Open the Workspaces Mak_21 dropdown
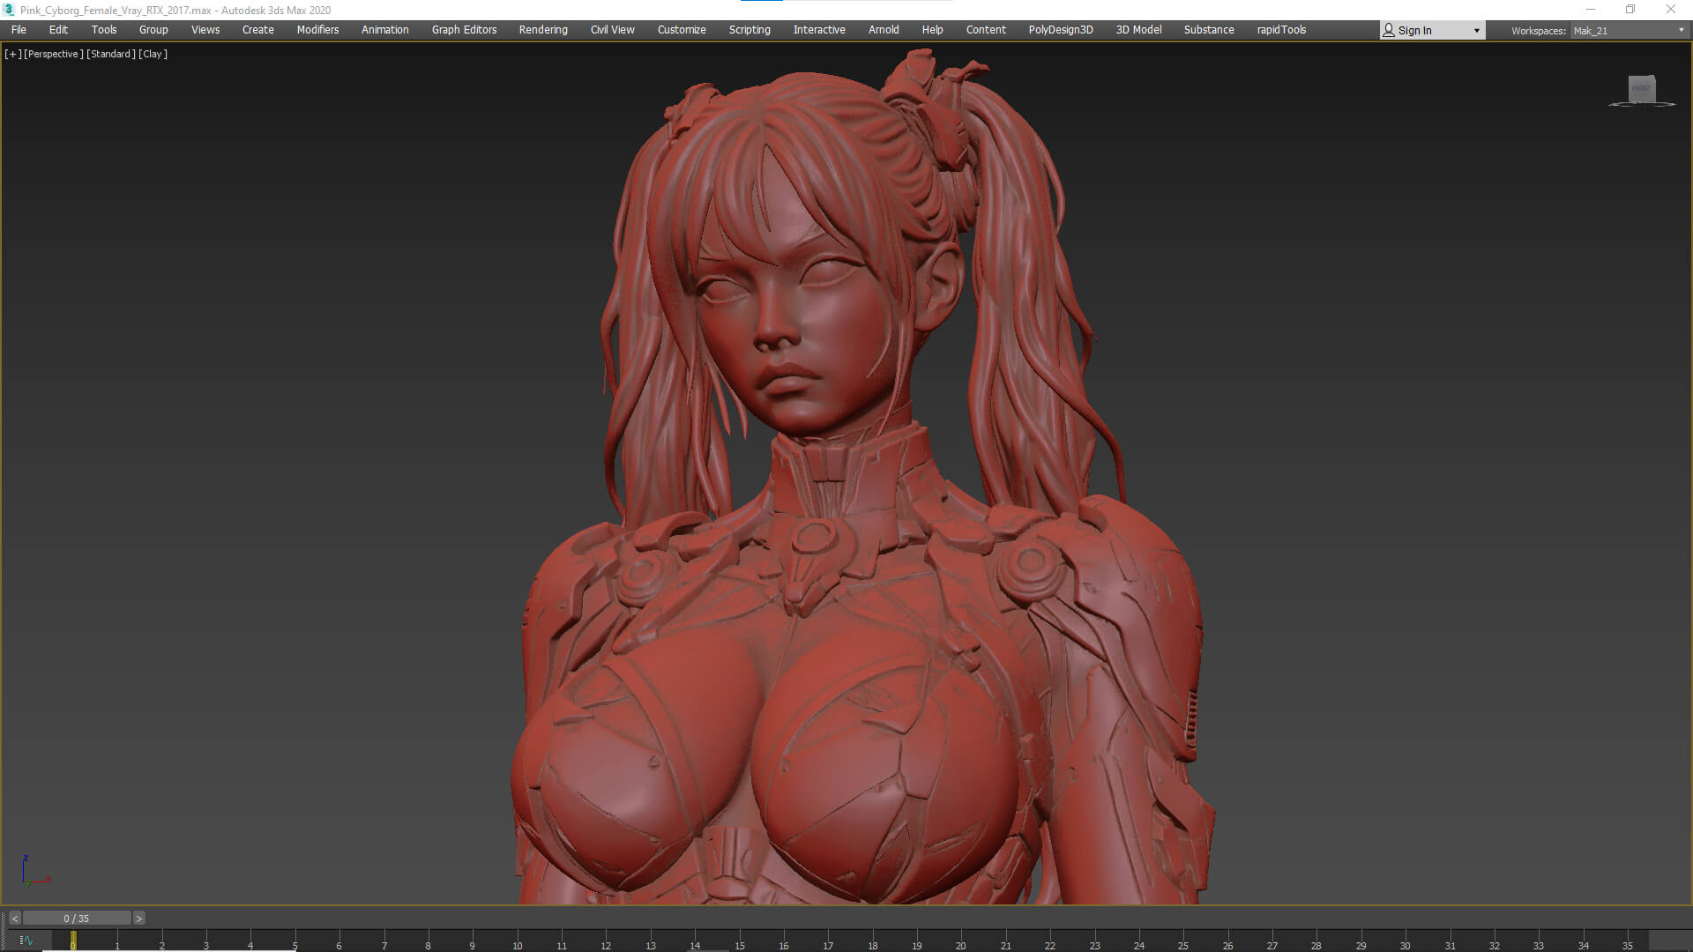This screenshot has height=952, width=1693. [x=1629, y=31]
